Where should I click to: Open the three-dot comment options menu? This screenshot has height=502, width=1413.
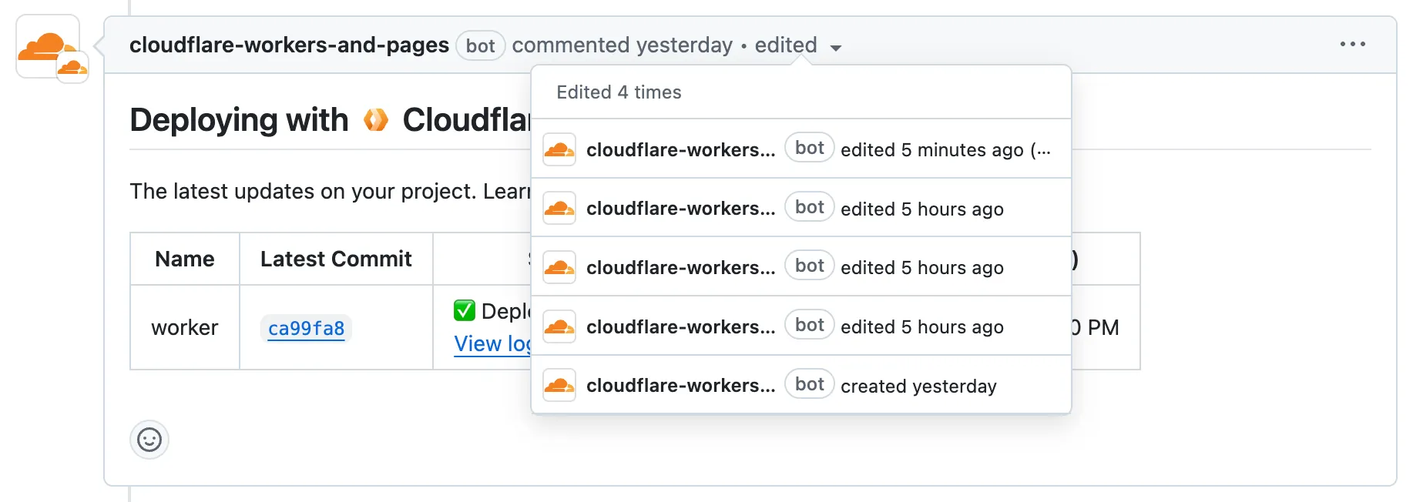[1352, 45]
